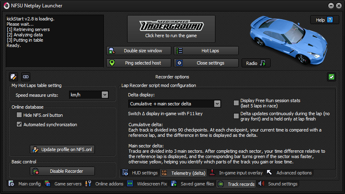Expand the Delta display dropdown
Image resolution: width=345 pixels, height=194 pixels.
click(217, 104)
